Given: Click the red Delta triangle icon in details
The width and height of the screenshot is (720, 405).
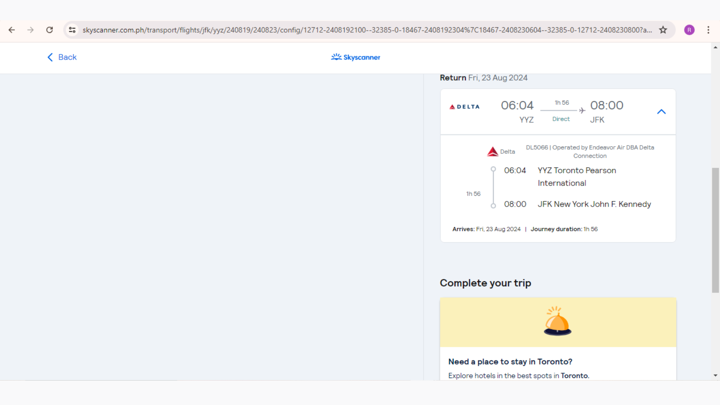Looking at the screenshot, I should [x=492, y=151].
